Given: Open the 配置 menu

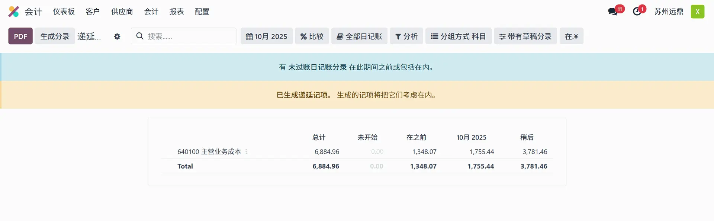Looking at the screenshot, I should click(202, 12).
